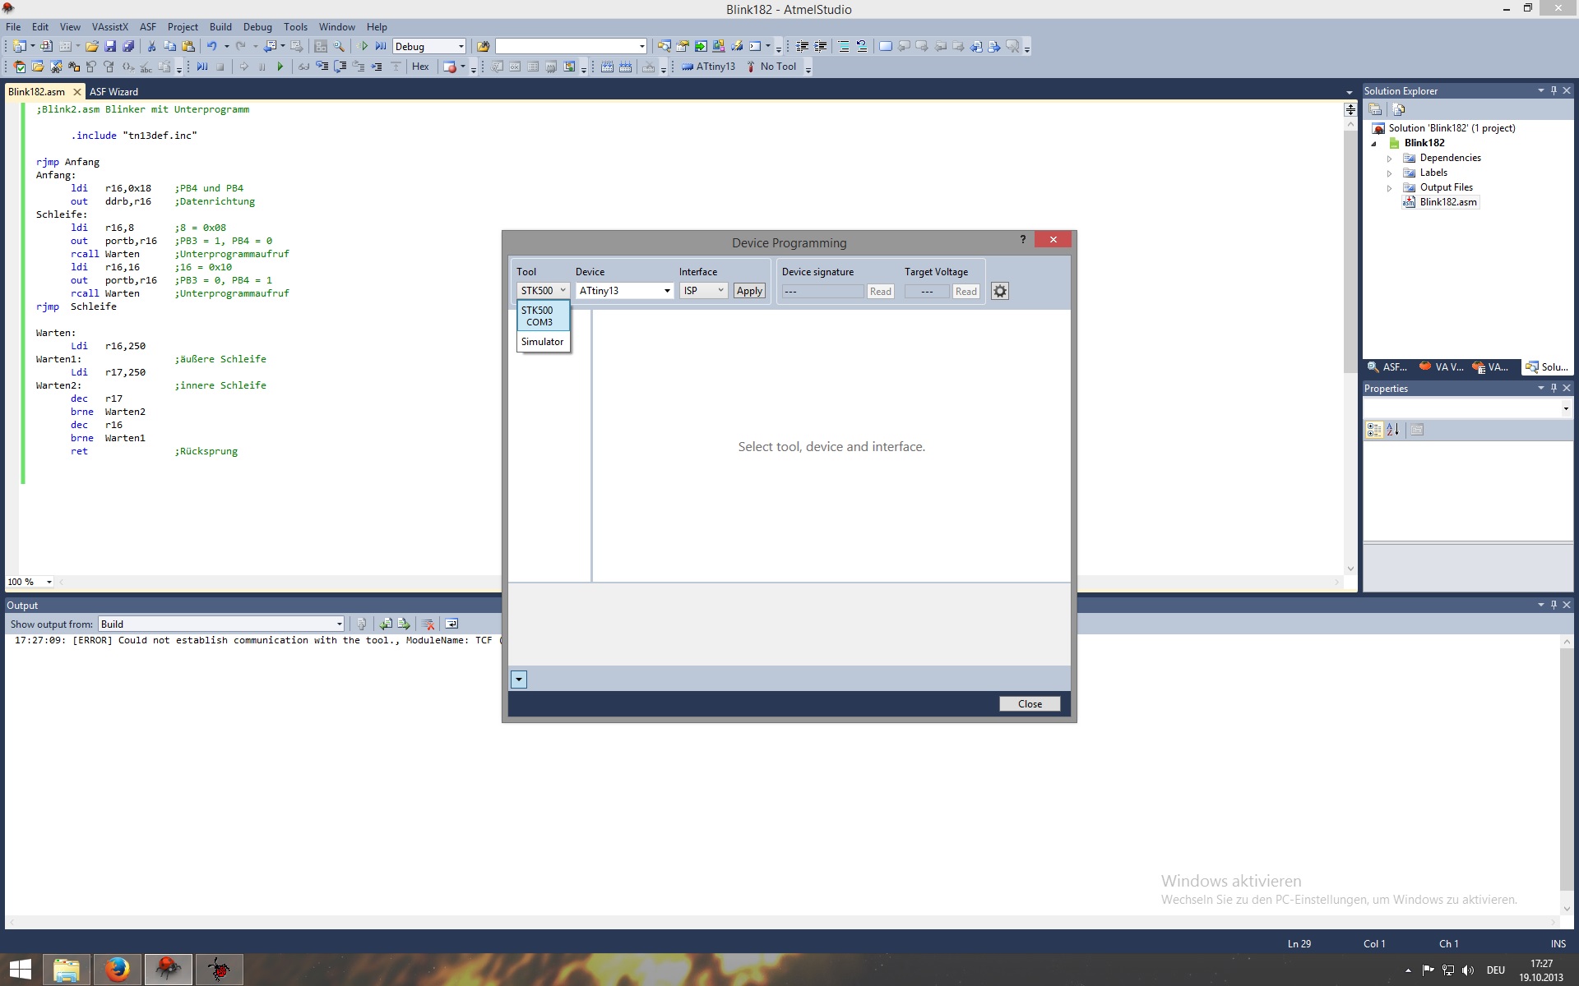Click the Windows Start button

(21, 970)
